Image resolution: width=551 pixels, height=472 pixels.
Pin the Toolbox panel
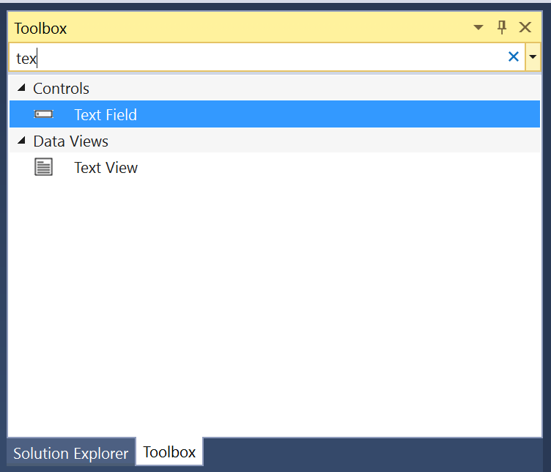pos(502,27)
